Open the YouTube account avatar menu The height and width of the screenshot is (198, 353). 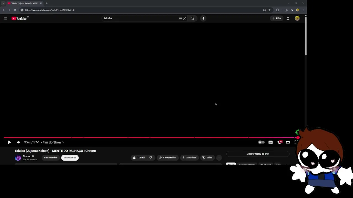coord(297,18)
